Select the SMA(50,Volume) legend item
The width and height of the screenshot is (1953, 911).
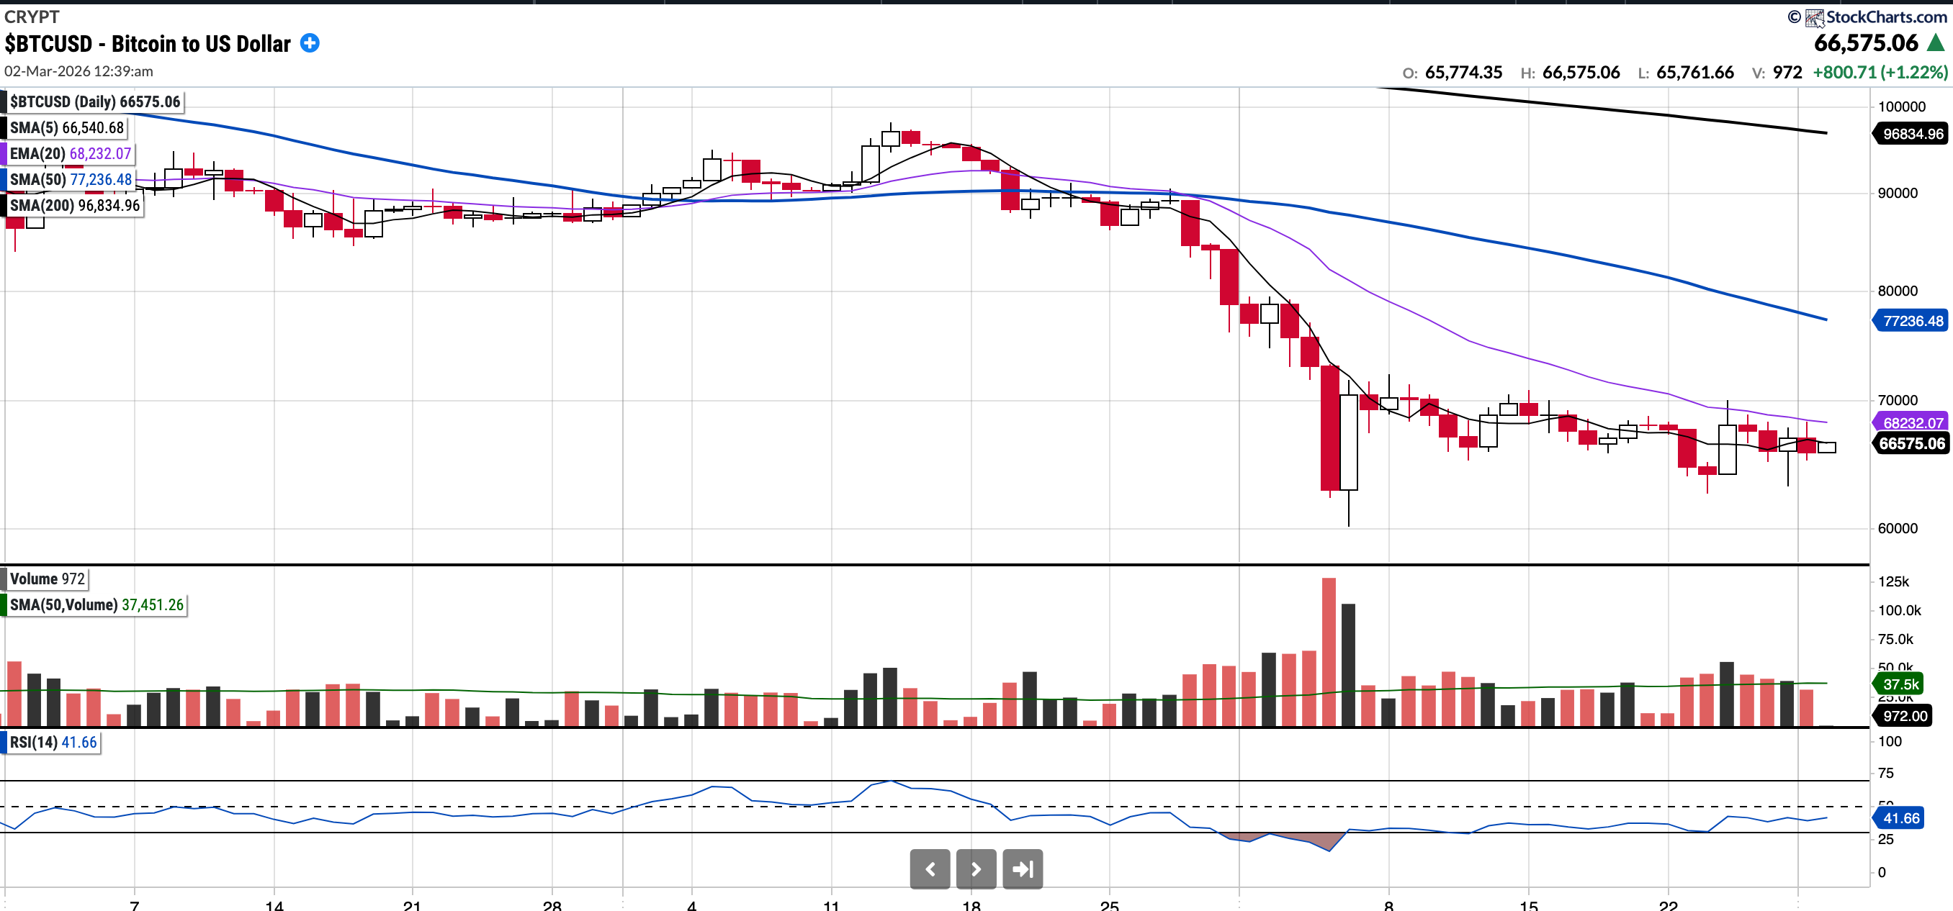(x=96, y=605)
